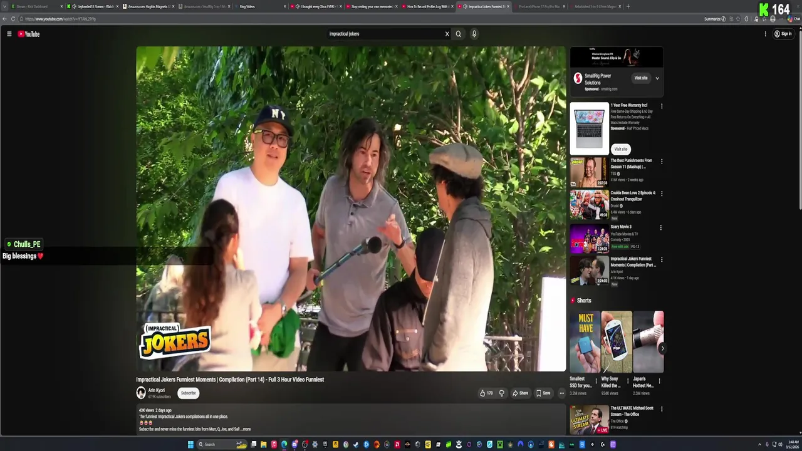Open the Arin Kyori channel avatar
This screenshot has width=802, height=451.
(x=141, y=393)
